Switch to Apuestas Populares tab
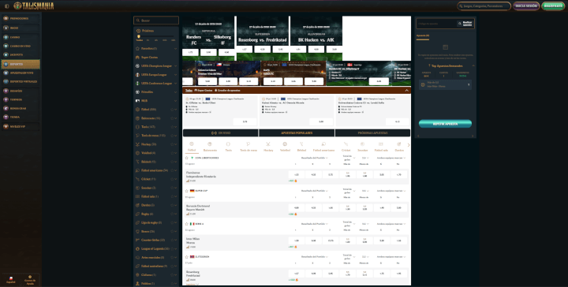The width and height of the screenshot is (568, 287). coord(297,132)
